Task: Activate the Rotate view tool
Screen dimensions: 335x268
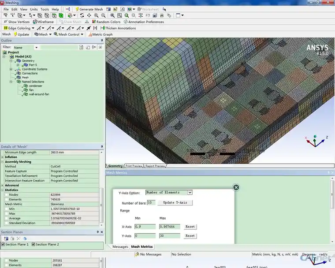Action: click(82, 15)
